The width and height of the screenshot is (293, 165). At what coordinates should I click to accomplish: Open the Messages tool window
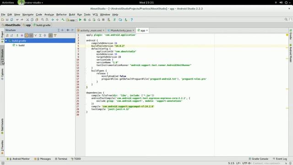coord(43,159)
